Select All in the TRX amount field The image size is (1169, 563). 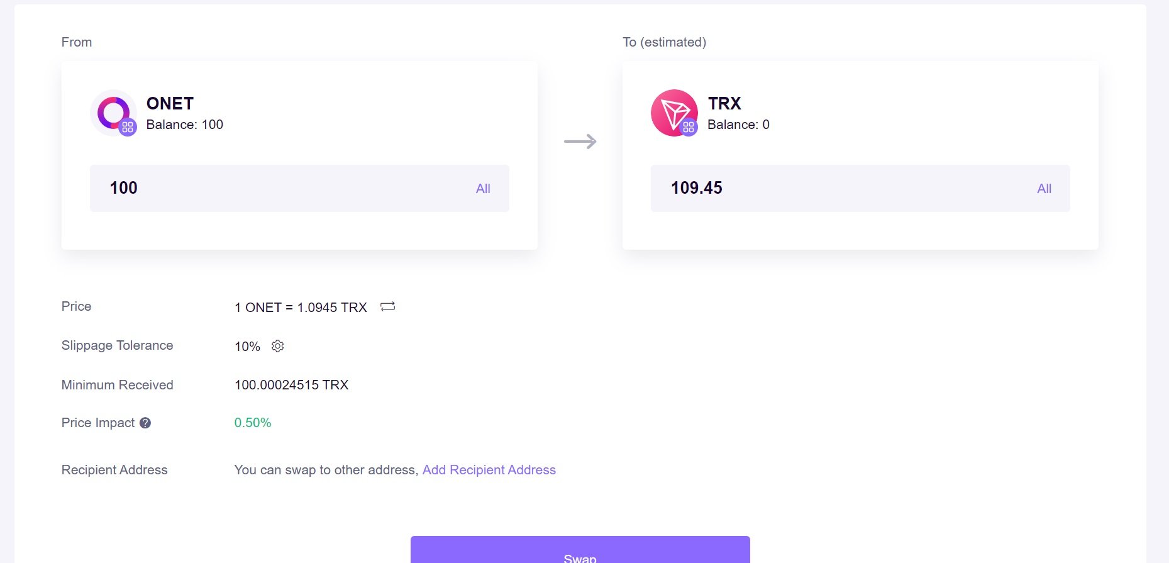1044,189
